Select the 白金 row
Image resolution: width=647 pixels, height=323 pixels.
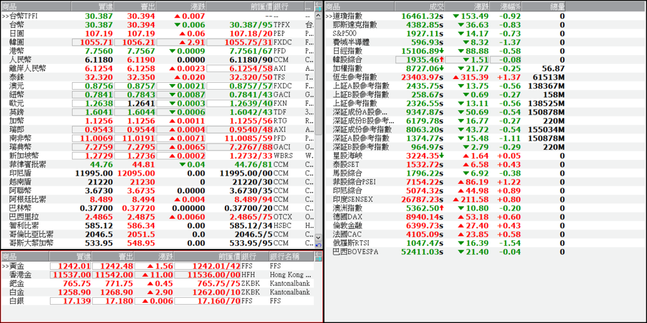pyautogui.click(x=157, y=293)
